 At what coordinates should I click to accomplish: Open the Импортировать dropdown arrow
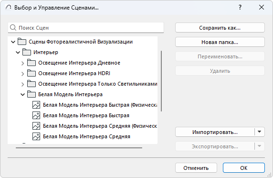pyautogui.click(x=260, y=132)
